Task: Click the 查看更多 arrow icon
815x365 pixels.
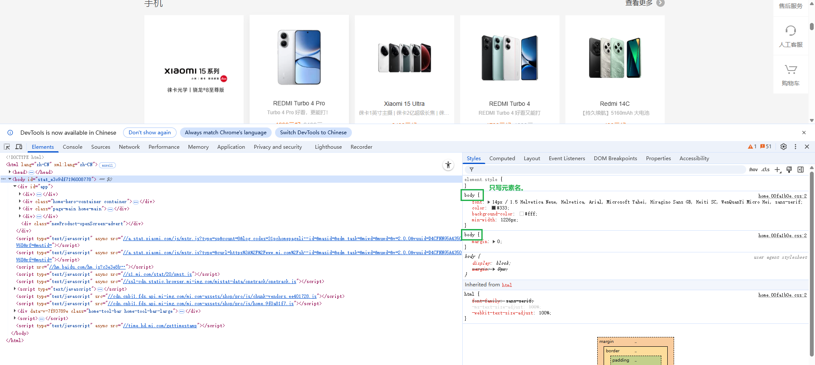Action: (660, 3)
